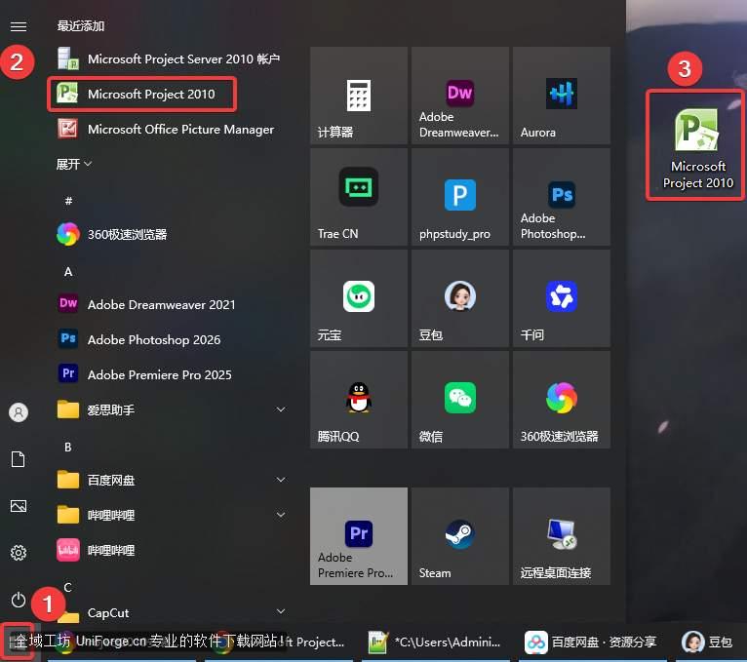Open the Adobe Premiere Pro tile
Viewport: 747px width, 662px height.
[x=359, y=536]
